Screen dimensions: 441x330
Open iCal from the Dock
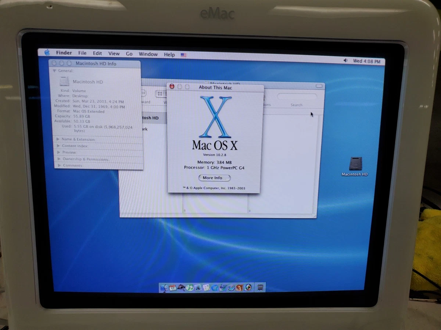point(172,288)
